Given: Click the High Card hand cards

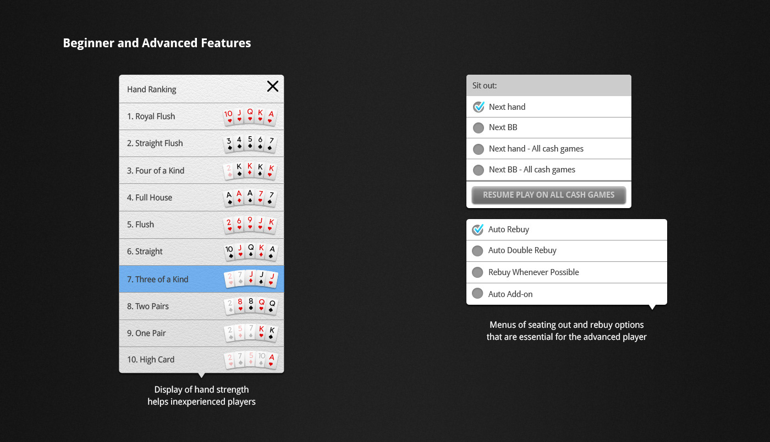Looking at the screenshot, I should (250, 360).
